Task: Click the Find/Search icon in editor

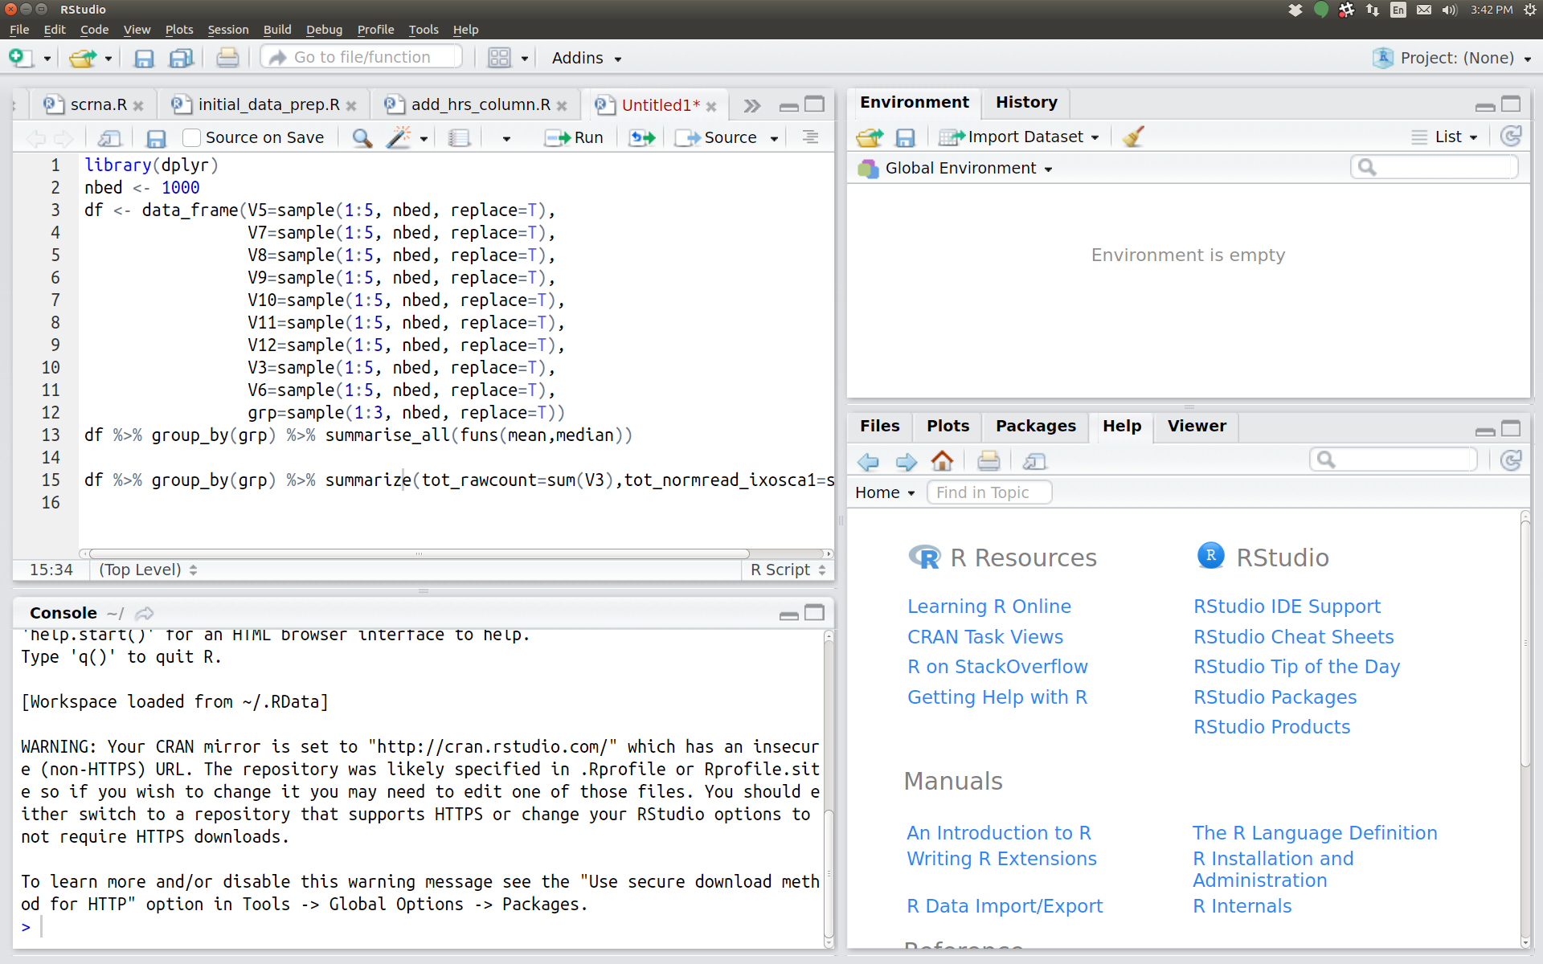Action: (362, 137)
